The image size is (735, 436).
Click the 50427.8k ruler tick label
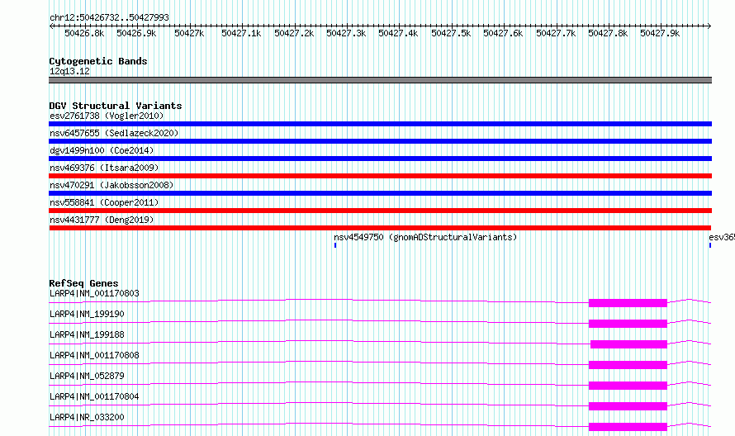tap(608, 33)
